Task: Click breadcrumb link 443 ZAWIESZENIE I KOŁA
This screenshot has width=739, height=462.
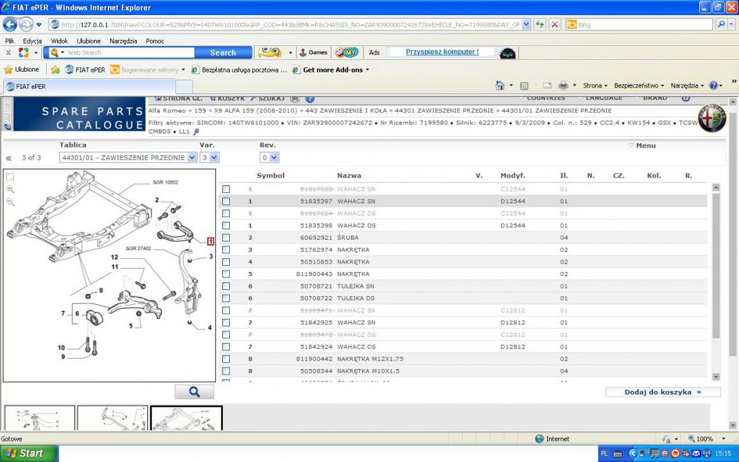Action: 347,111
